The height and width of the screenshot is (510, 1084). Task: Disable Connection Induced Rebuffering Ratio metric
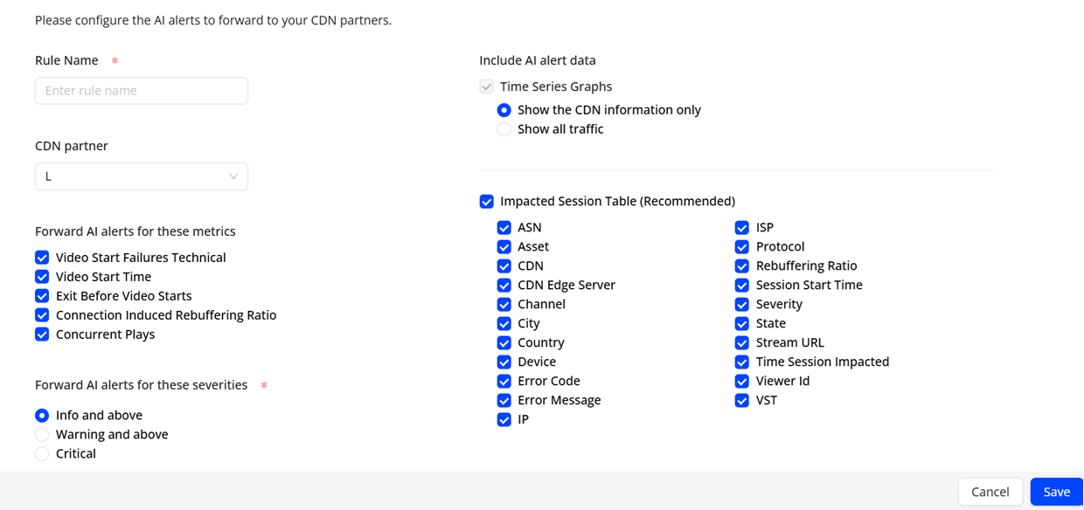click(42, 315)
